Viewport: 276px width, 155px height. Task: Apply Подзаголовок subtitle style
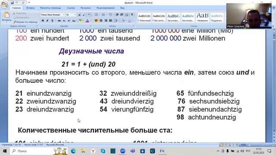tap(217, 18)
